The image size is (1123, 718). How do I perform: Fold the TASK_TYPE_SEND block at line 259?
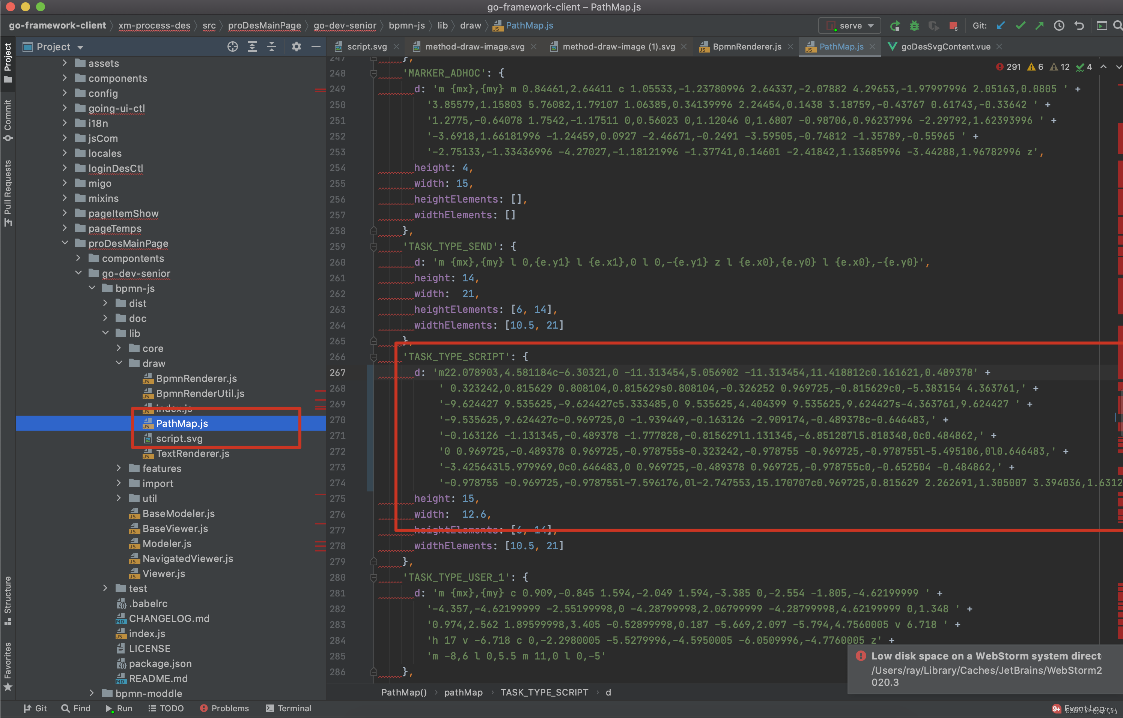(373, 246)
